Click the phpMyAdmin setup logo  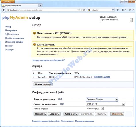pos(21,18)
